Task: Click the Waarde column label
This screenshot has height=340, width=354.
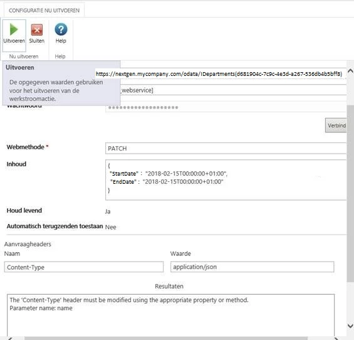Action: tap(180, 253)
